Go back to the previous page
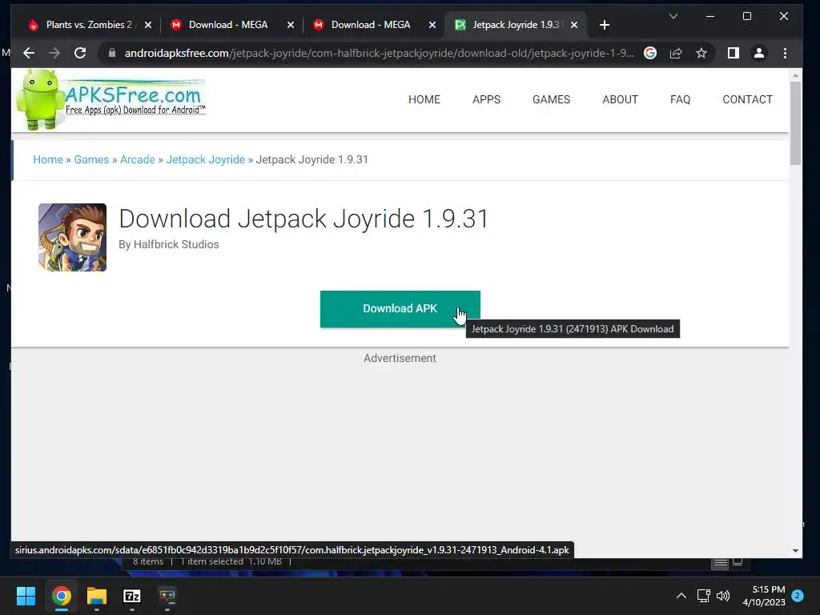Image resolution: width=820 pixels, height=615 pixels. click(x=29, y=53)
